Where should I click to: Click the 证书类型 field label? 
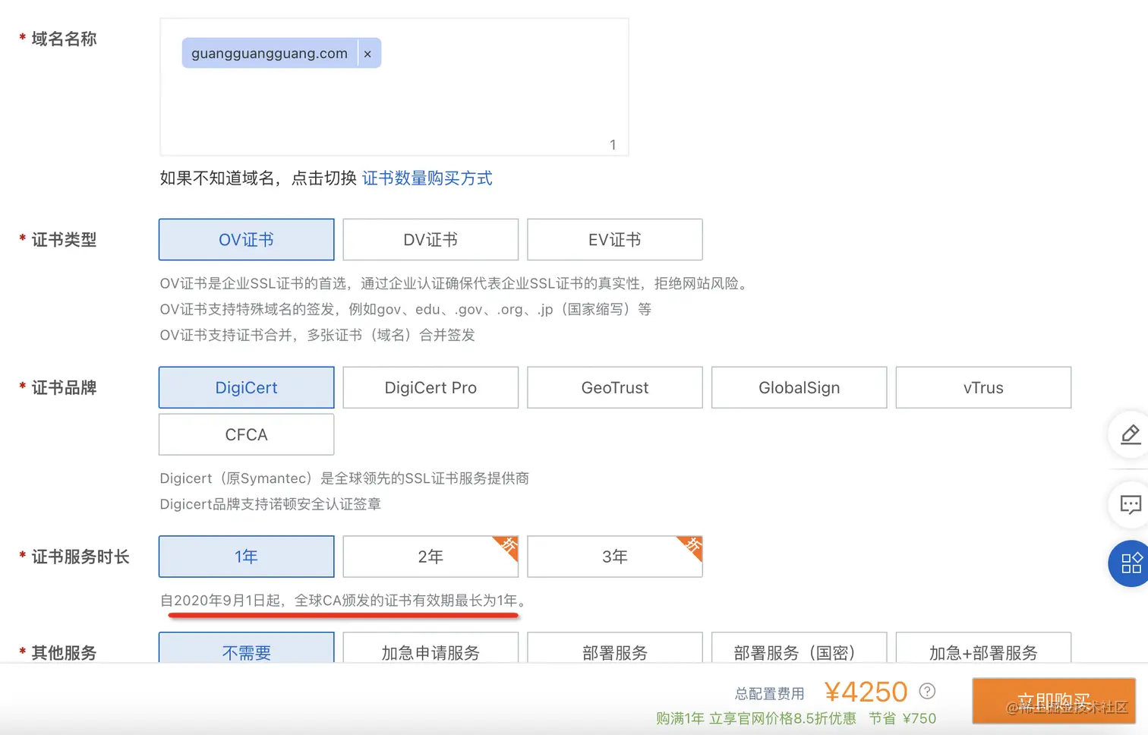64,240
